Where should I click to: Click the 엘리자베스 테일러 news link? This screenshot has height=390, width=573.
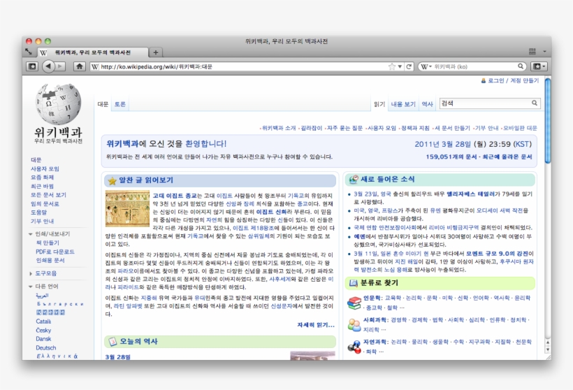click(470, 194)
